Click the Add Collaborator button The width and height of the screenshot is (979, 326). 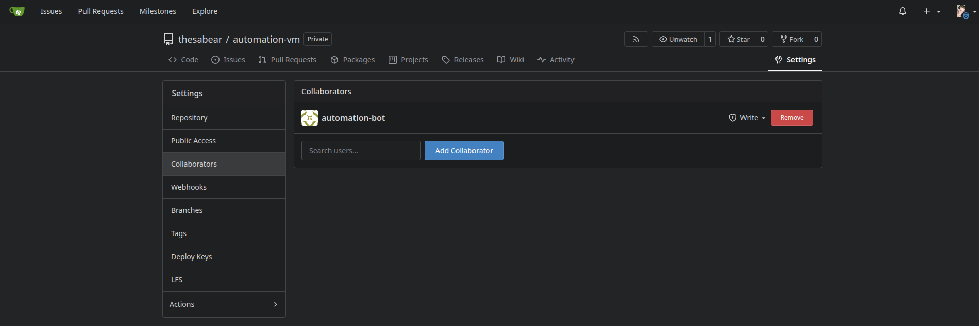464,151
